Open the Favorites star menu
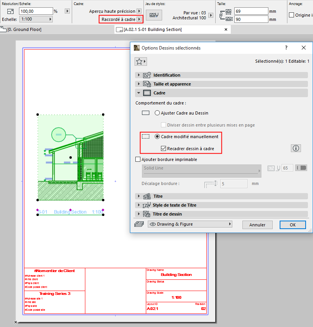Image resolution: width=313 pixels, height=327 pixels. [140, 61]
